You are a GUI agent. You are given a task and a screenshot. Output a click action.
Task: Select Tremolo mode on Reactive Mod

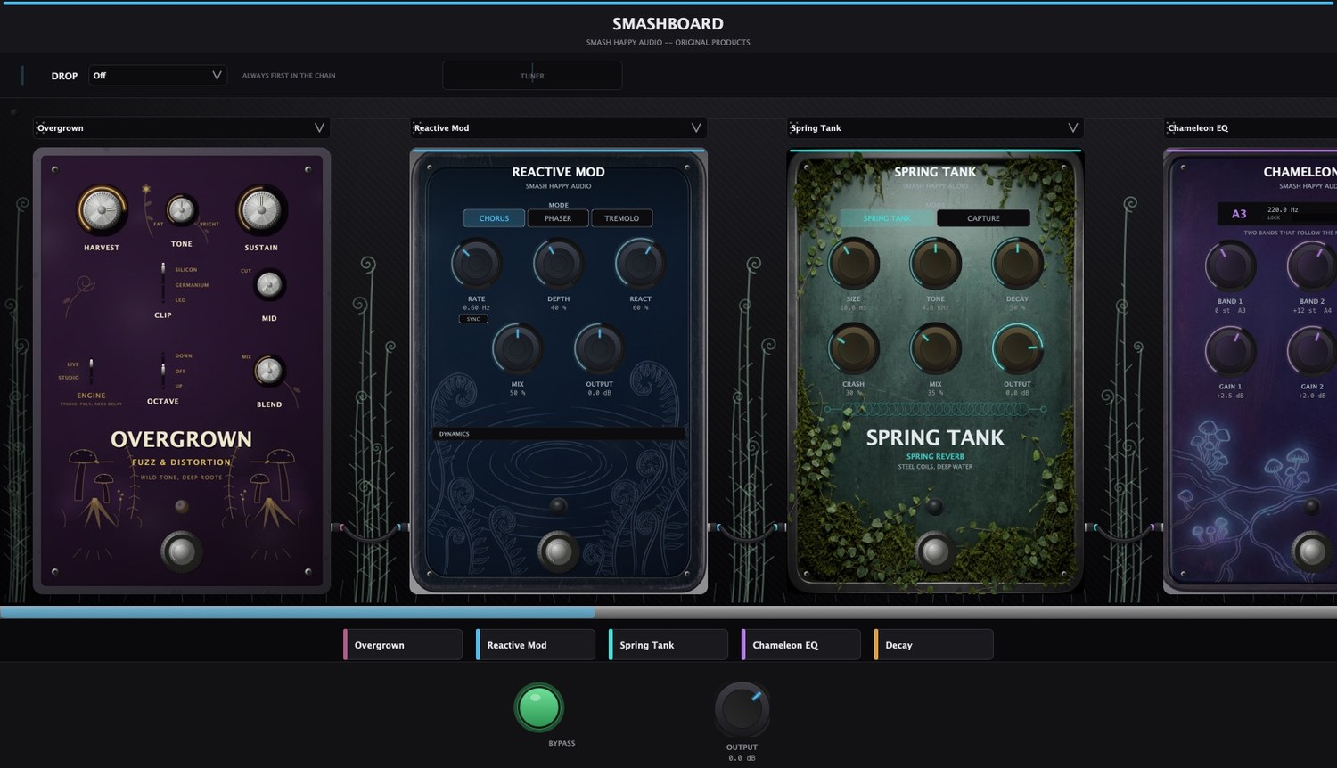tap(622, 218)
